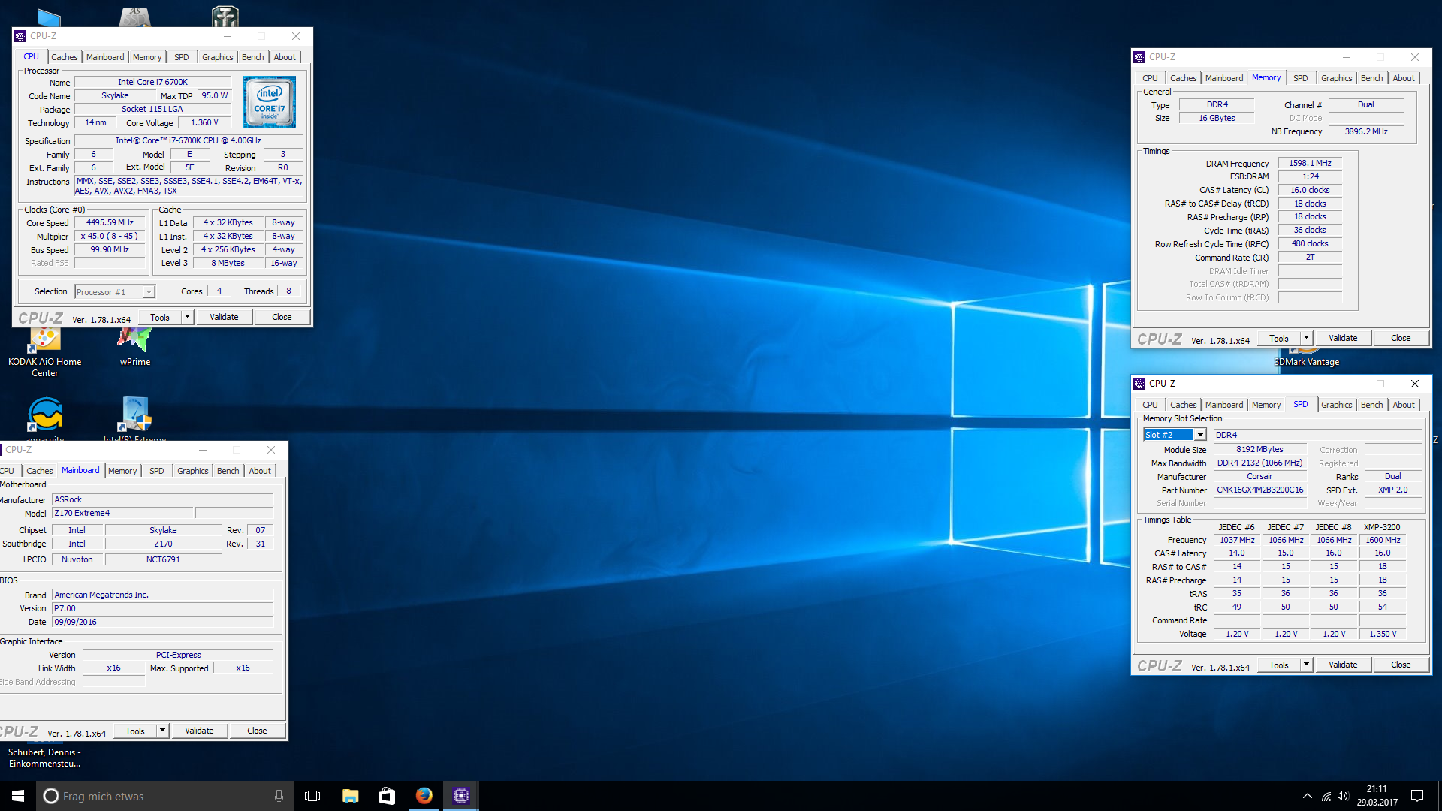Click the Cortana search circle icon
The image size is (1442, 811).
(x=50, y=796)
